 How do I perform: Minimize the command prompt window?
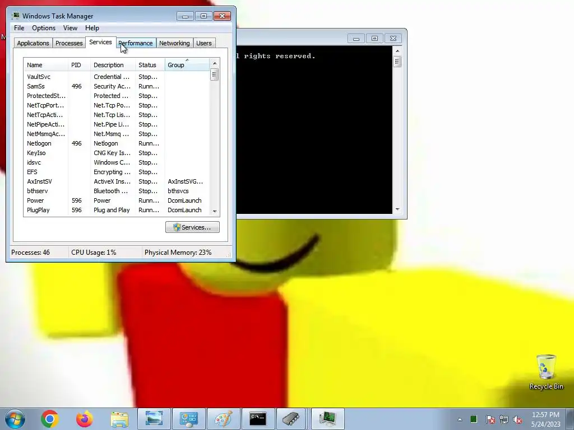click(356, 39)
